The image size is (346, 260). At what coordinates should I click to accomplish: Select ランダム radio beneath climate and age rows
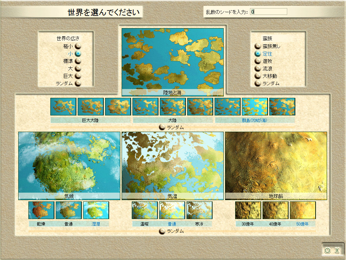(x=162, y=231)
